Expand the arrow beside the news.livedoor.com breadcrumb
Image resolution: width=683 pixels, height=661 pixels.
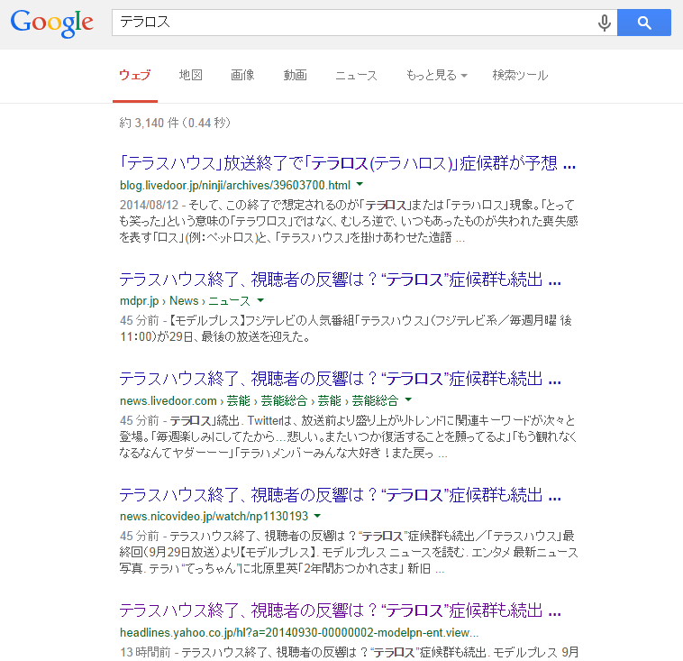click(408, 399)
